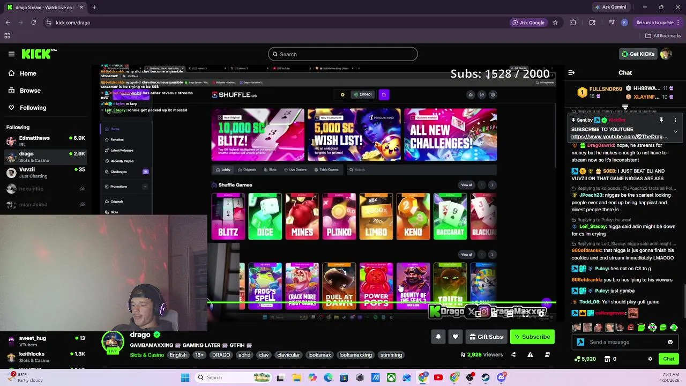Open the hexumlite offline channel
This screenshot has height=386, width=686.
(46, 189)
